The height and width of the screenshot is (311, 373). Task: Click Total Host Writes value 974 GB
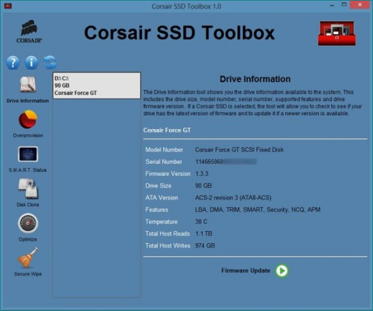pos(205,246)
